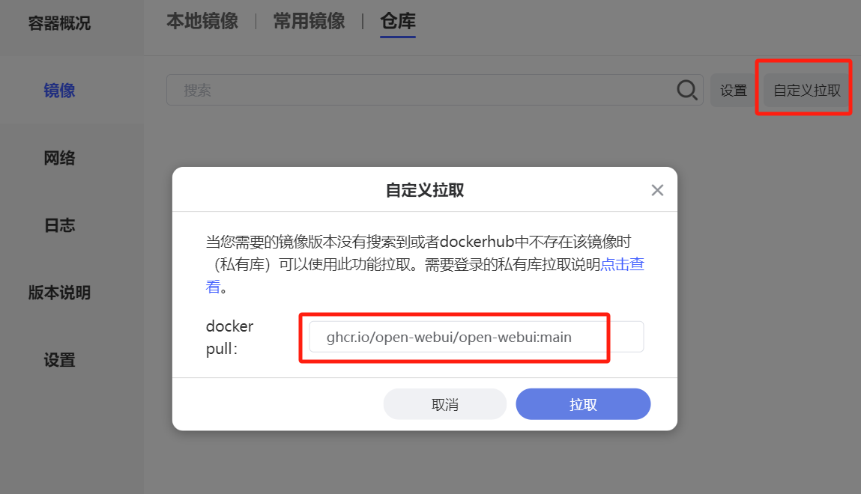Go to 网络 in the sidebar
The height and width of the screenshot is (494, 861).
click(x=59, y=159)
